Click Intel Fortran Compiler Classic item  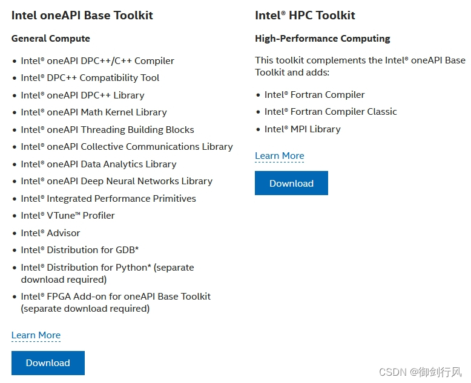[331, 112]
